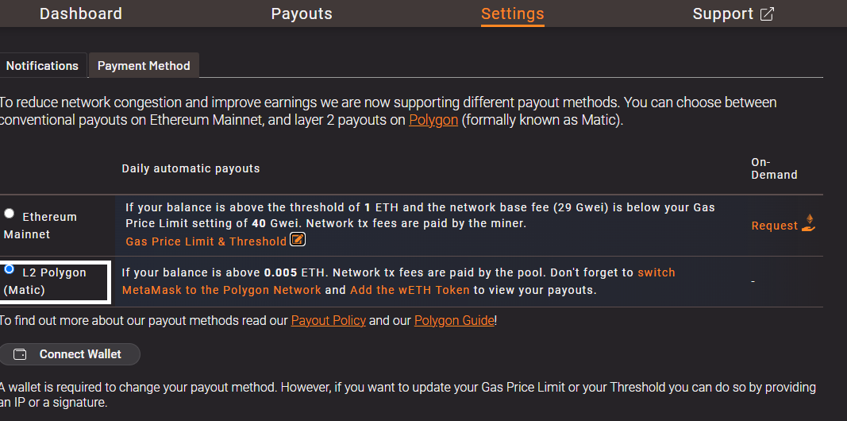Select Ethereum Mainnet payout radio button
847x421 pixels.
[x=10, y=214]
